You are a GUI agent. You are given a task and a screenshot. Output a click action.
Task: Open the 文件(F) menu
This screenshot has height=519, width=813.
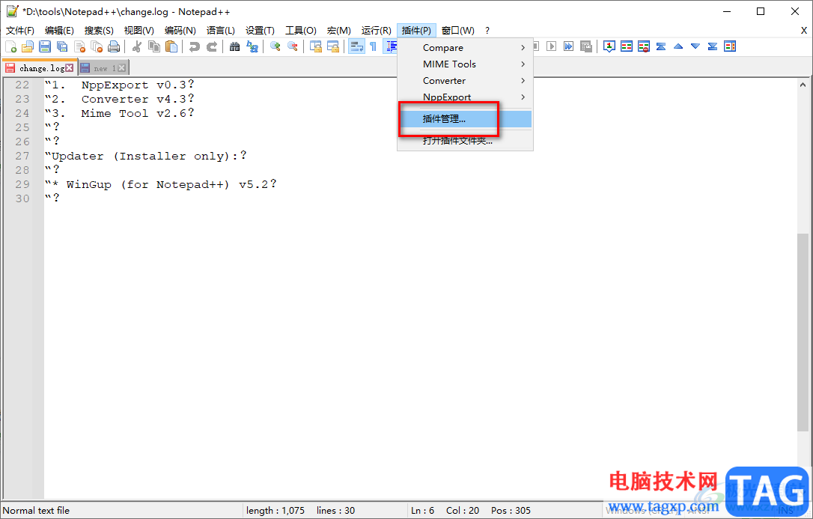(x=20, y=31)
